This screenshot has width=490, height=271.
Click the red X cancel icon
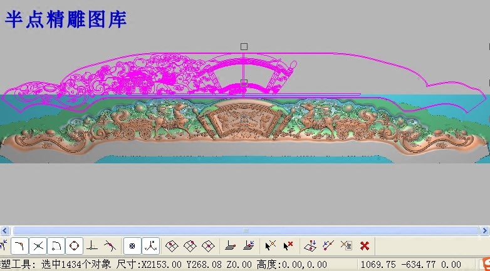365,246
